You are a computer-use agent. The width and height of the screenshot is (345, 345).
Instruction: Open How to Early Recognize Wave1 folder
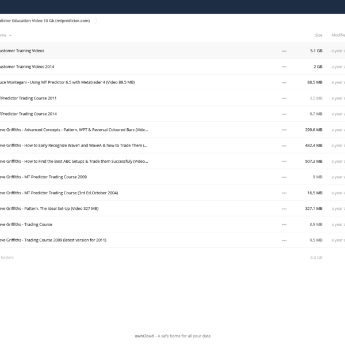tap(74, 145)
